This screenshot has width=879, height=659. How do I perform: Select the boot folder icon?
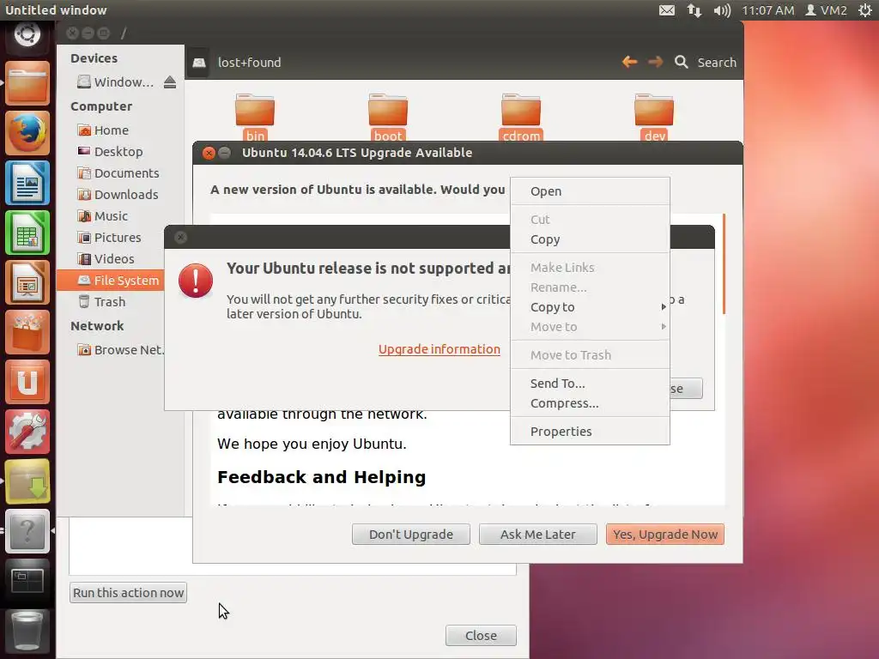coord(388,110)
